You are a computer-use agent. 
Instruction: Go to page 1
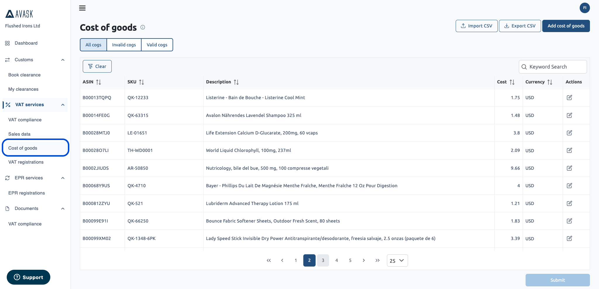(296, 260)
